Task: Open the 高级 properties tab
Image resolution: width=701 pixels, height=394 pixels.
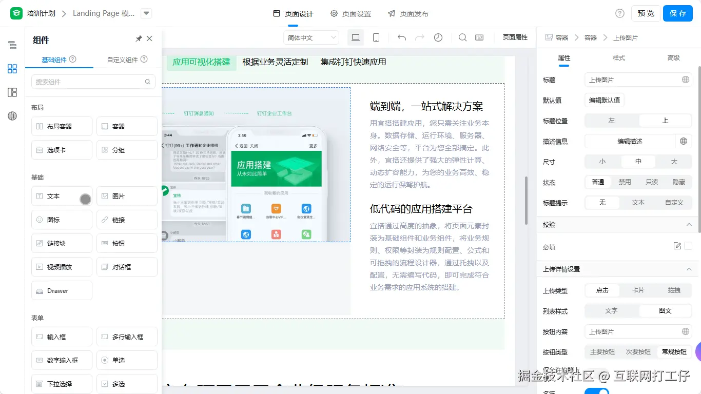Action: click(x=673, y=58)
